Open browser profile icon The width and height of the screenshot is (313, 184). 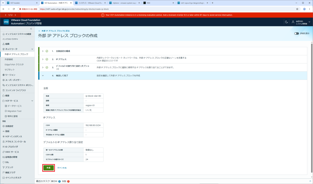point(304,9)
